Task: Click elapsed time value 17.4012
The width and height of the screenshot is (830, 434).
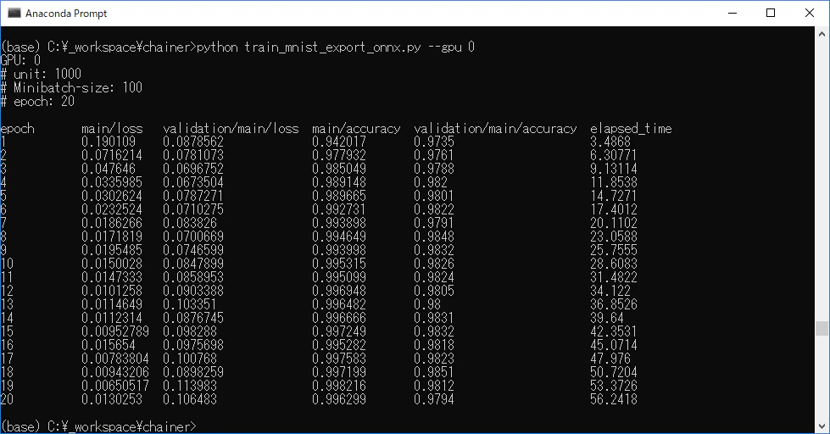Action: 614,209
